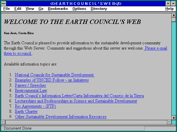Open Examples of UNCED Follow-up Initiatives link
The height and width of the screenshot is (132, 177).
coord(52,80)
